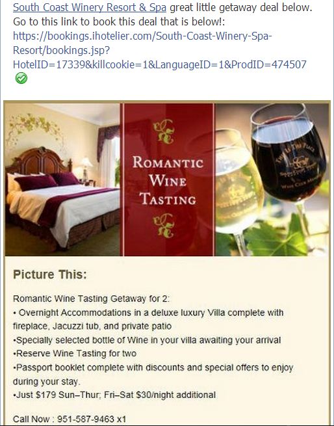Click the bedside lamp in the bedroom photo
This screenshot has width=334, height=426.
pos(86,168)
